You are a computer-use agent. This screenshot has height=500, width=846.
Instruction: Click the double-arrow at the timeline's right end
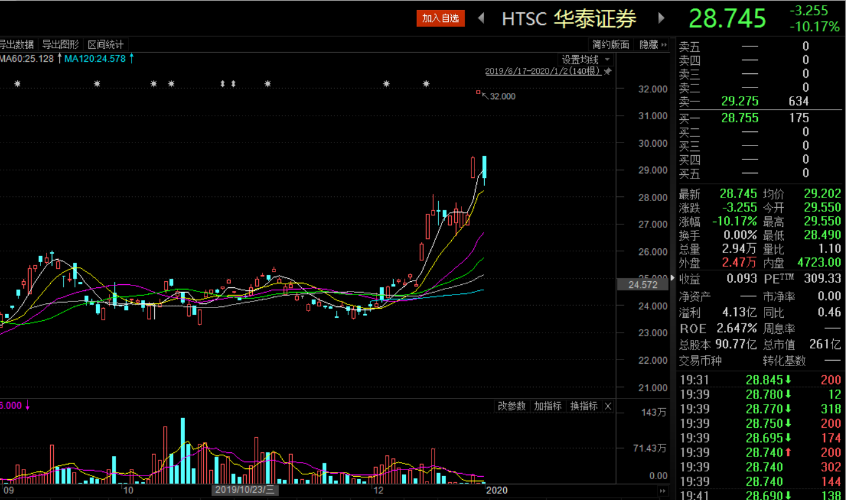(662, 490)
